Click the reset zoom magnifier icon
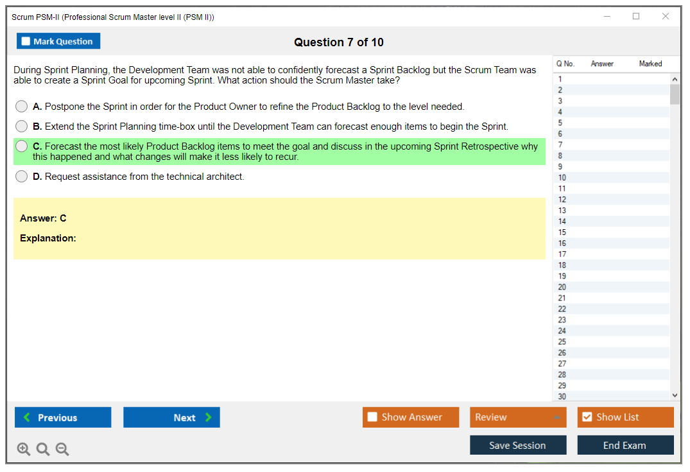Screen dimensions: 690x472 (x=43, y=450)
